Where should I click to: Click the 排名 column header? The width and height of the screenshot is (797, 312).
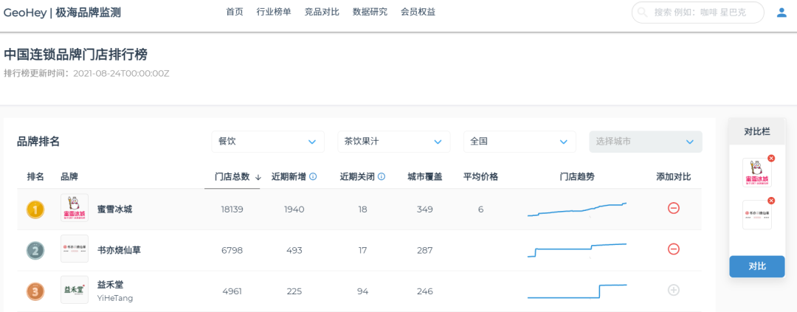coord(35,177)
